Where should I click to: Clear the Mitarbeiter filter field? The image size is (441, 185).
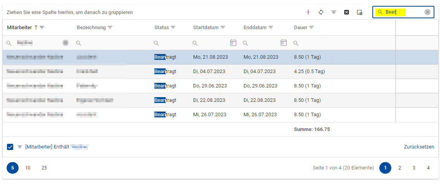click(66, 43)
